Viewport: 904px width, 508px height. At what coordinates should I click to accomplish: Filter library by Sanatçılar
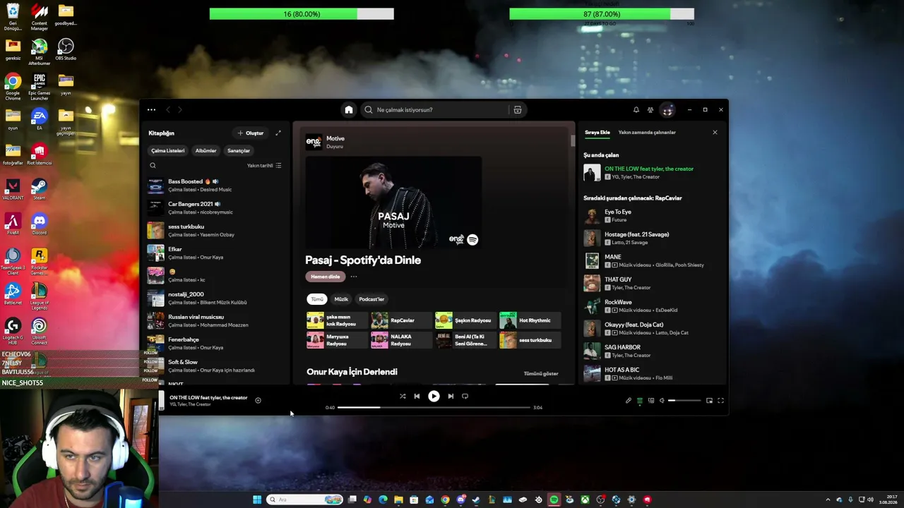click(x=239, y=150)
